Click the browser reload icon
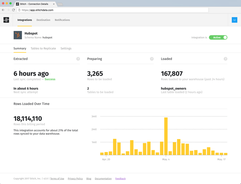Viewport: 241px width, 184px height. 14,10
